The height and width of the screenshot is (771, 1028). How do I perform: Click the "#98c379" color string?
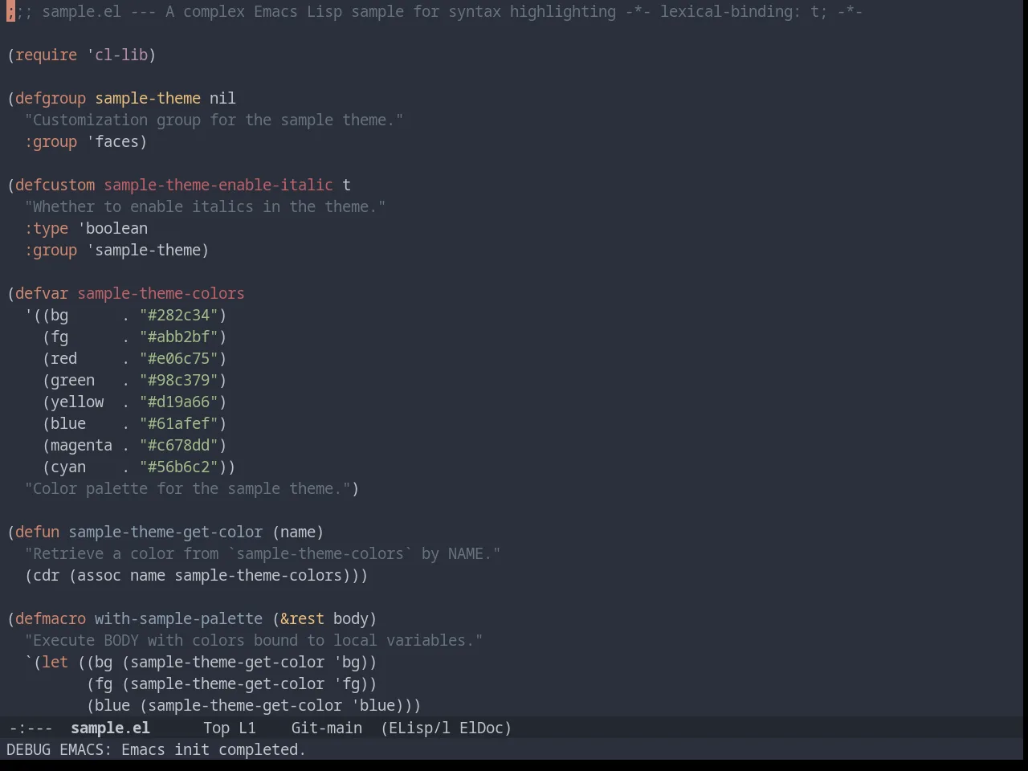tap(178, 380)
